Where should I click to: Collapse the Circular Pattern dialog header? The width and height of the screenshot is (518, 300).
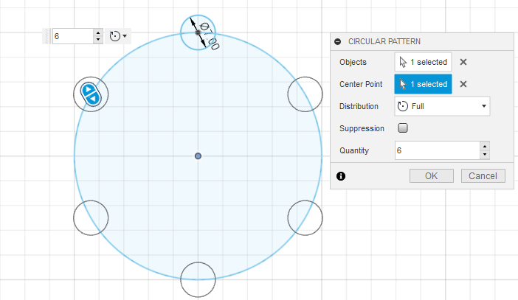338,42
